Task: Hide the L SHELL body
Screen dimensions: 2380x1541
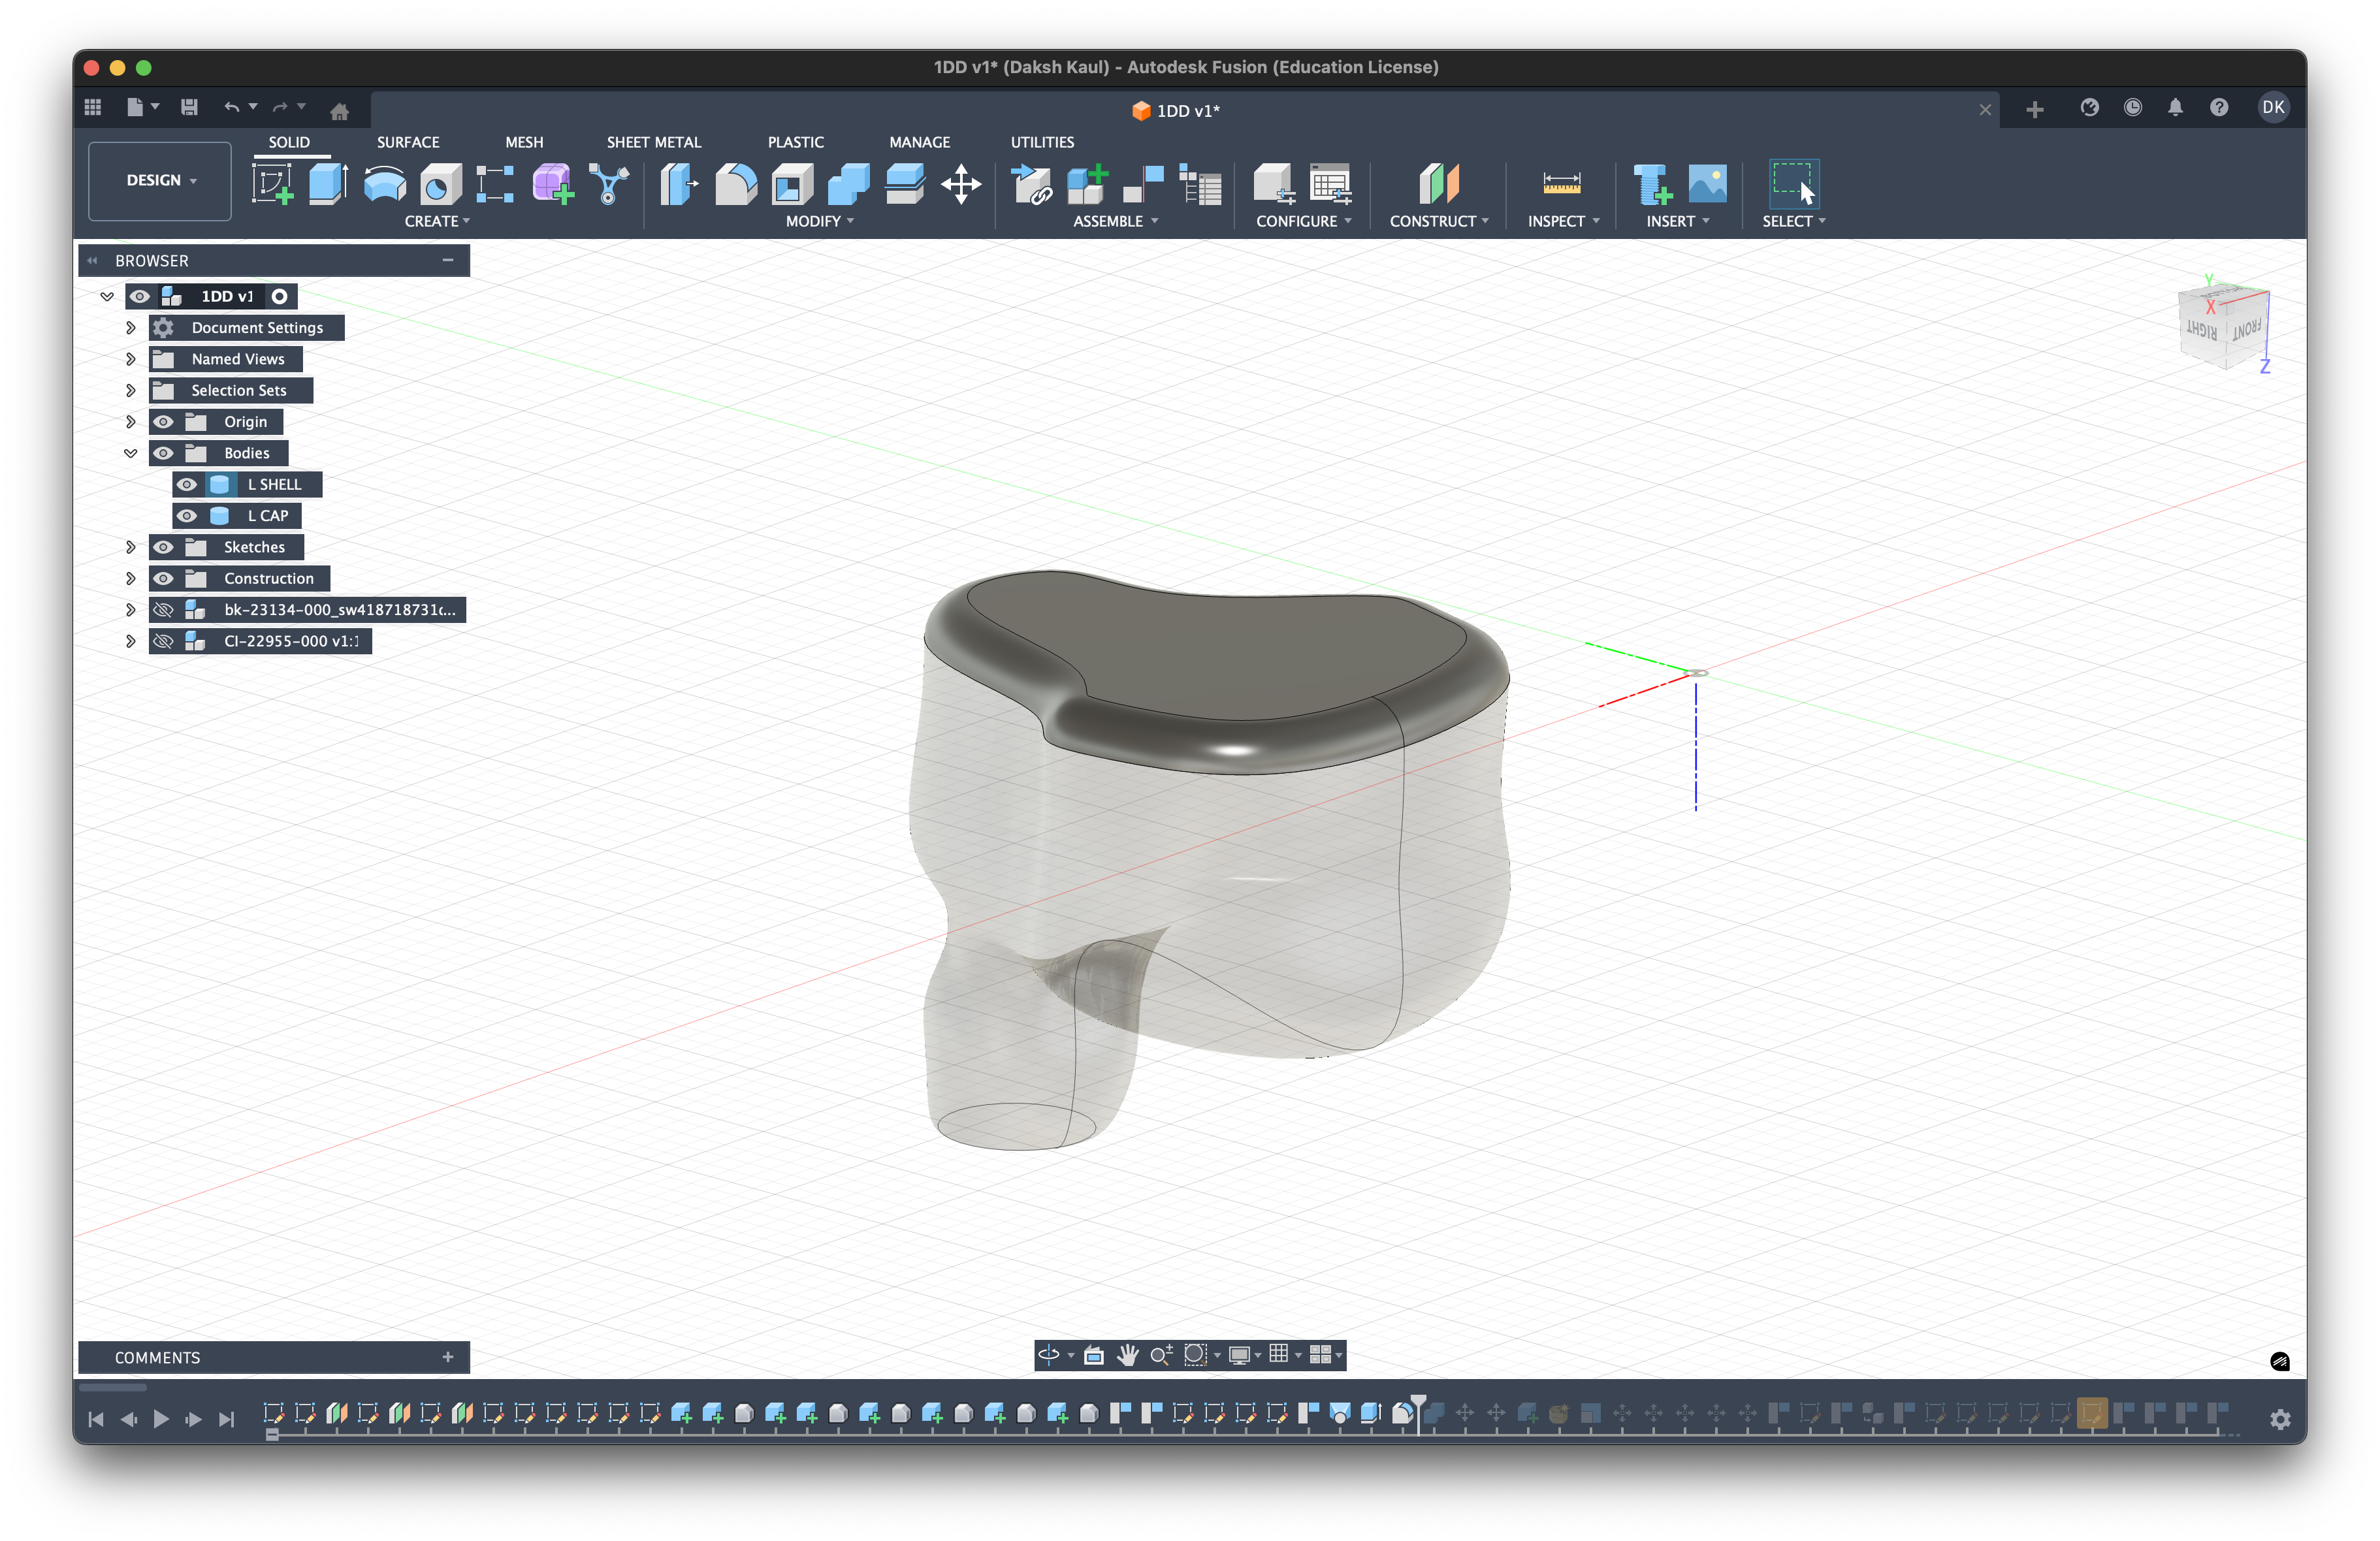Action: click(187, 484)
